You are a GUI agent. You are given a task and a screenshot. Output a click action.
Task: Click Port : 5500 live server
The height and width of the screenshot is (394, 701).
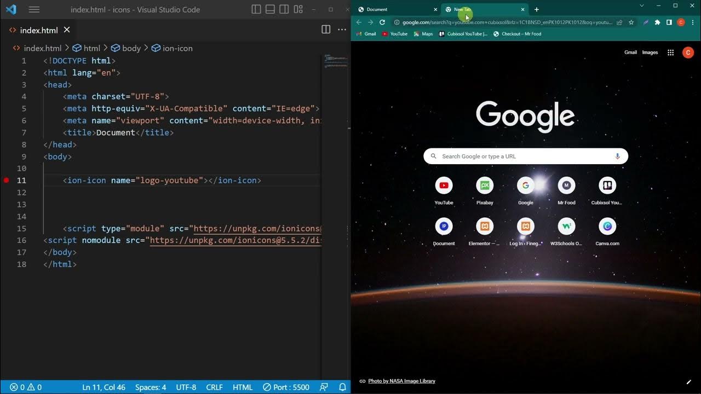pyautogui.click(x=286, y=387)
